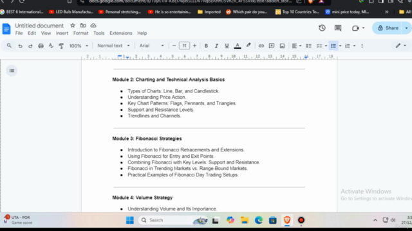Toggle italic formatting

(x=216, y=46)
